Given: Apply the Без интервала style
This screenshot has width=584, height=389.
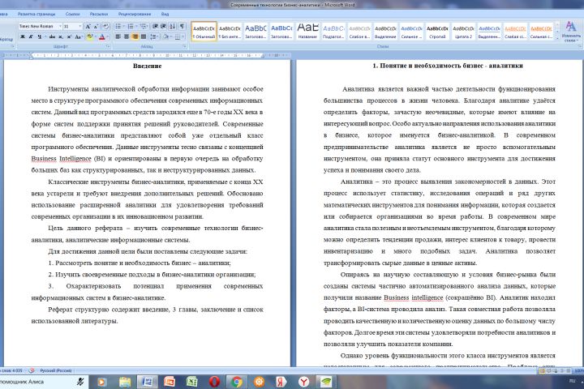Looking at the screenshot, I should 230,32.
